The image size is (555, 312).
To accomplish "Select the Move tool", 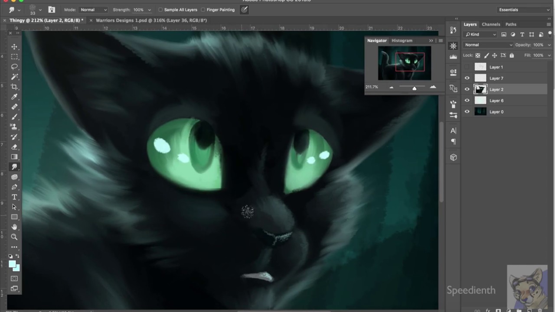I will (14, 47).
